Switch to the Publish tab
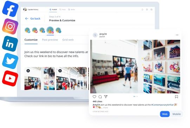Screen dimensions: 190x128 click(53, 9)
